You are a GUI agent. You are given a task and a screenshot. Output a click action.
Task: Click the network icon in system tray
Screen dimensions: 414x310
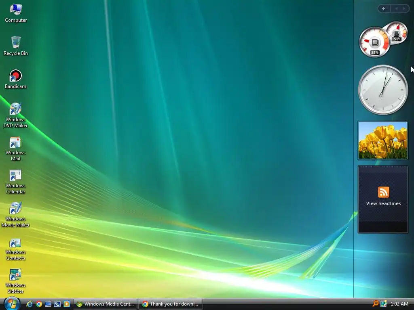click(x=383, y=304)
